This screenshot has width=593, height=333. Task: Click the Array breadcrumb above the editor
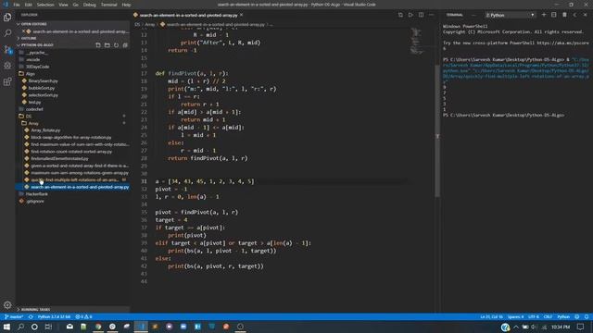(x=150, y=25)
